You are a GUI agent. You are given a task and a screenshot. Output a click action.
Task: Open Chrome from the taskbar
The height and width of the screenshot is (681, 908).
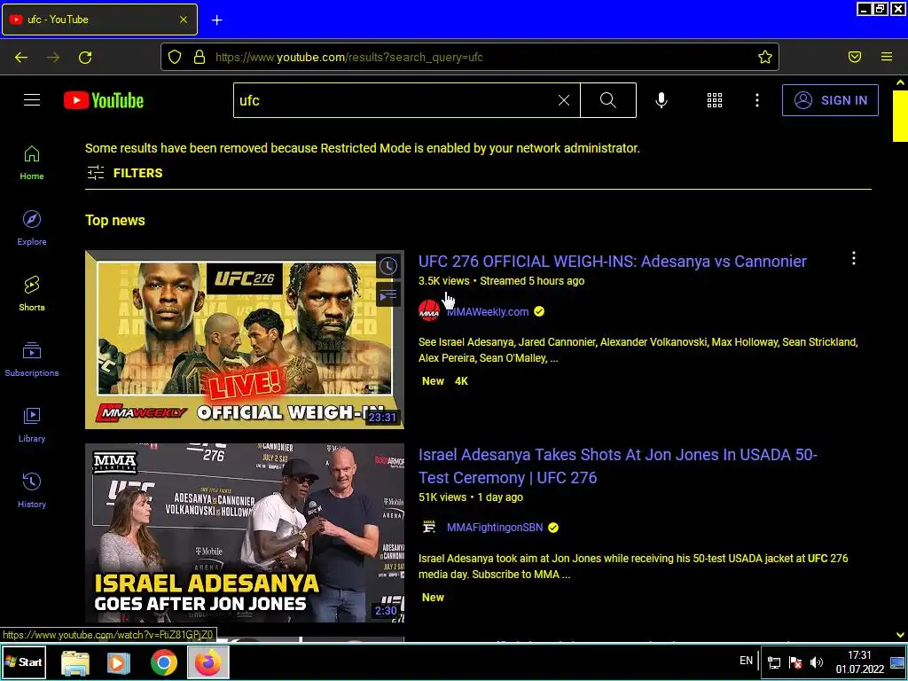tap(164, 662)
